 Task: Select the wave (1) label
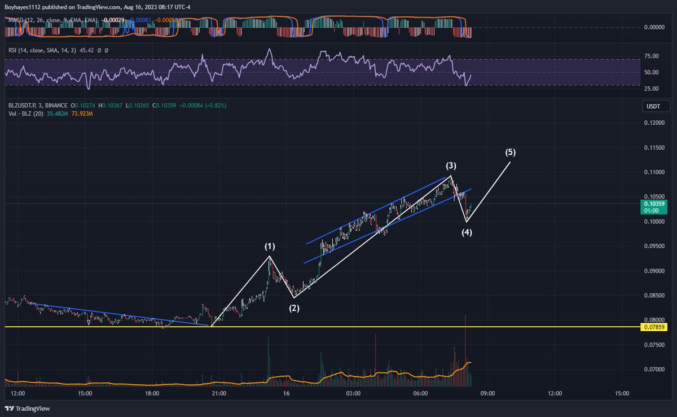point(270,247)
